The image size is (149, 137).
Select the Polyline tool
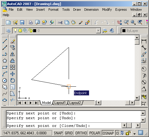tap(5, 54)
